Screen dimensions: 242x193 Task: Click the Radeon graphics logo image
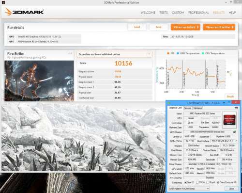click(229, 120)
